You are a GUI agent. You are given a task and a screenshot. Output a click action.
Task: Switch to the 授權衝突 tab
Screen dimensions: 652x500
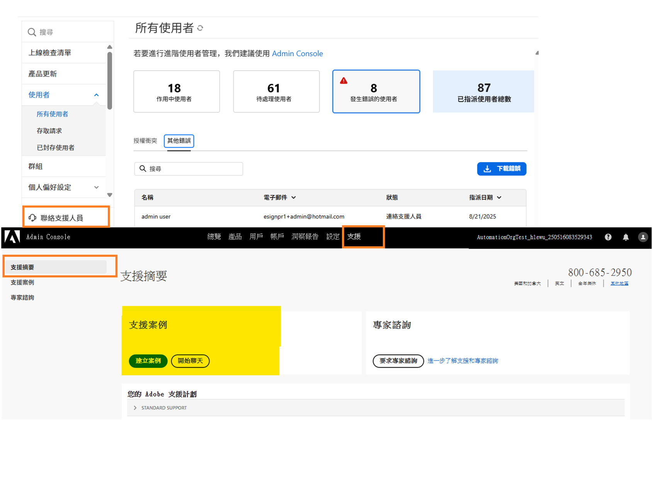pyautogui.click(x=145, y=141)
